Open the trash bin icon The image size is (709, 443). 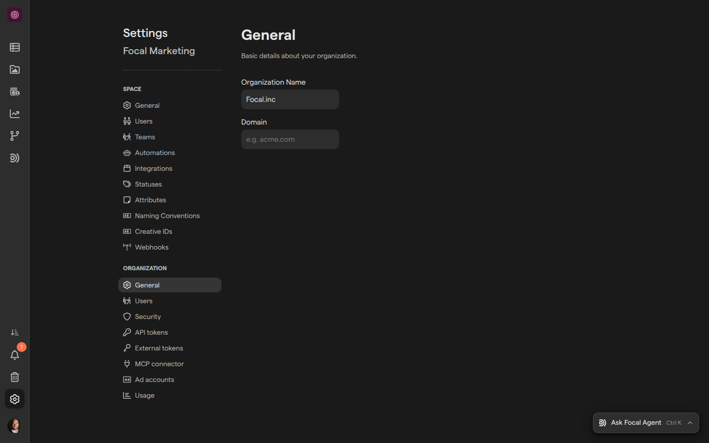[15, 377]
